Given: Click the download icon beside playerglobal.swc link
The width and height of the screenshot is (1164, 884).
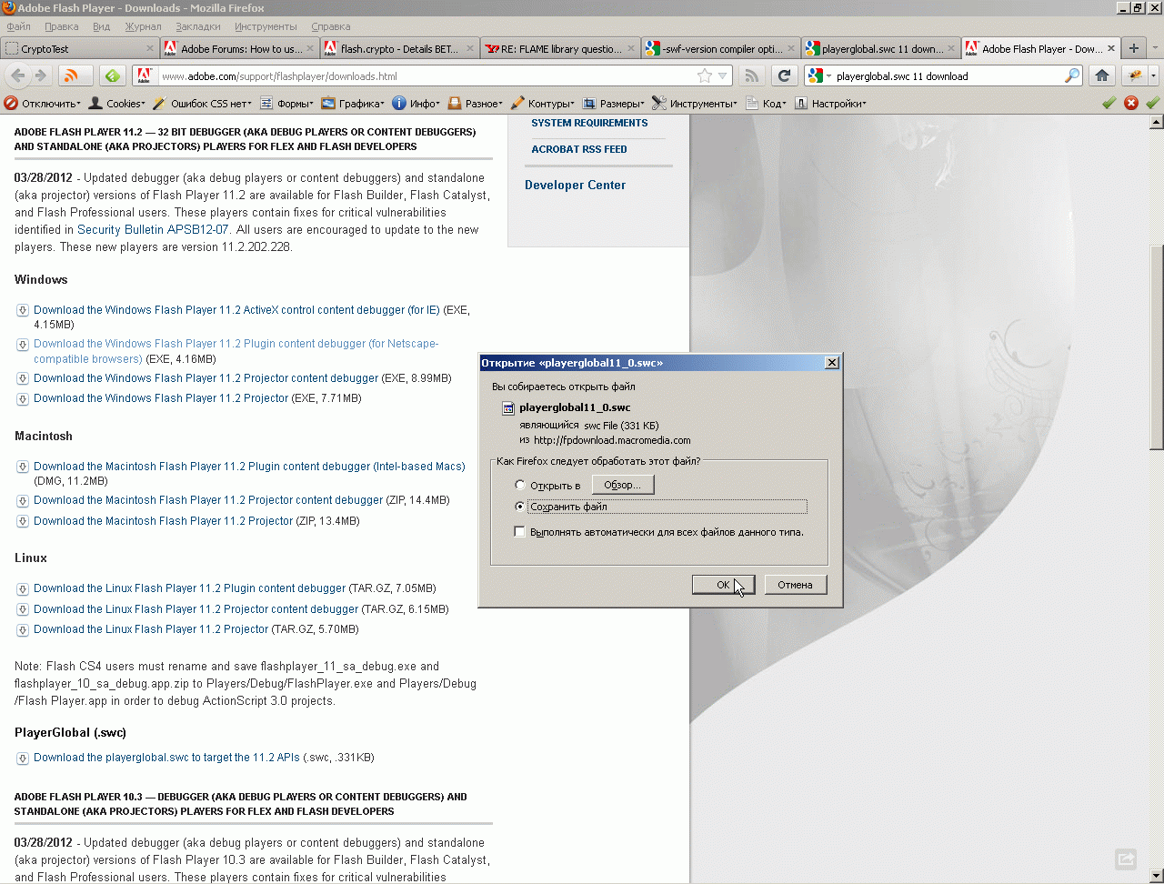Looking at the screenshot, I should point(22,758).
